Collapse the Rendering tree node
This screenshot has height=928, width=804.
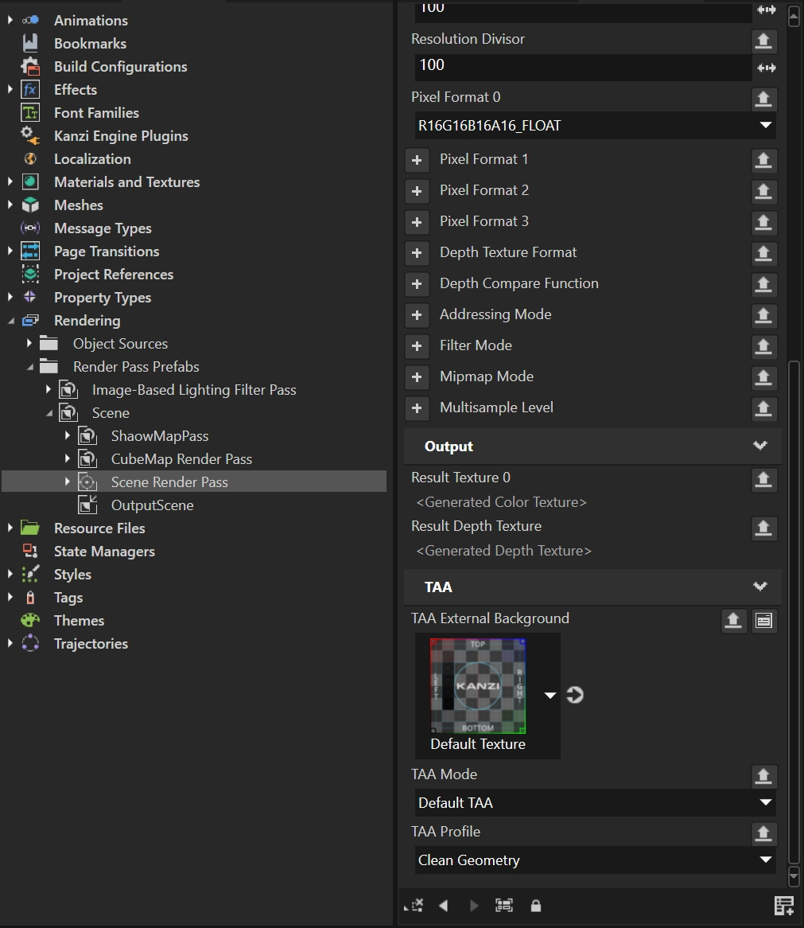coord(11,321)
